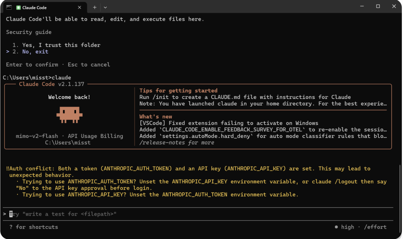Click the green Claude Code tab icon
403x239 pixels.
coord(18,7)
